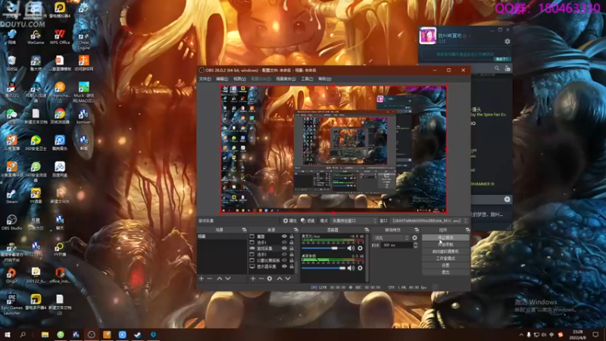Open transition properties gear icon

click(414, 238)
